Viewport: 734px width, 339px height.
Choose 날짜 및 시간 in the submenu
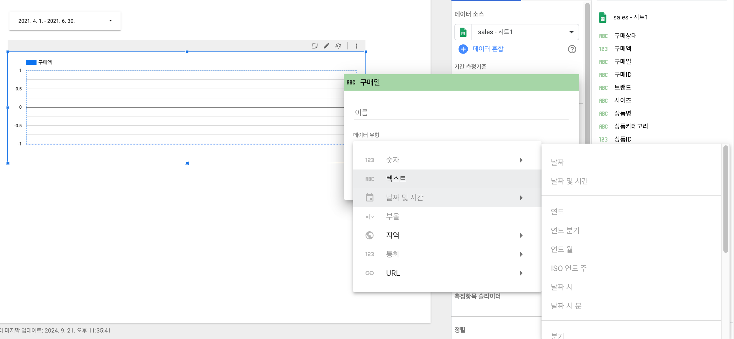631,181
